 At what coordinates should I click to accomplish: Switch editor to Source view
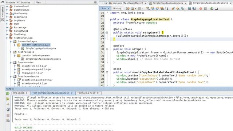(x=105, y=8)
